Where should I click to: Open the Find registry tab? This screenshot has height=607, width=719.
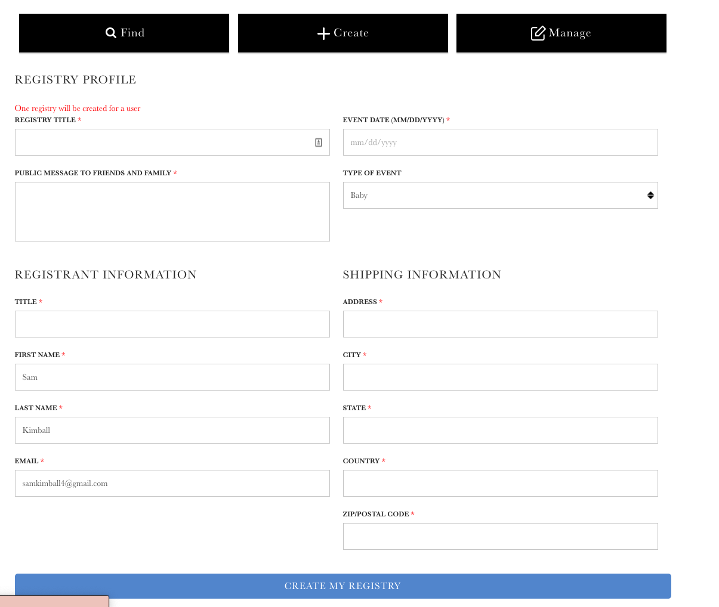pos(124,33)
